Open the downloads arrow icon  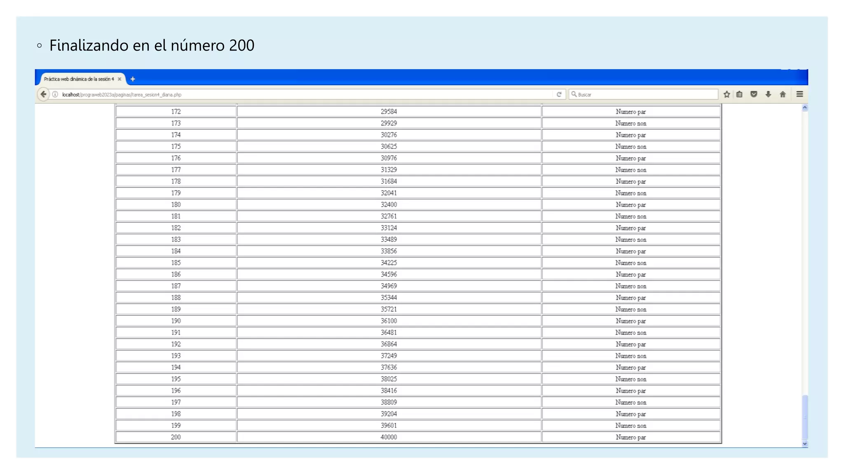pyautogui.click(x=768, y=94)
